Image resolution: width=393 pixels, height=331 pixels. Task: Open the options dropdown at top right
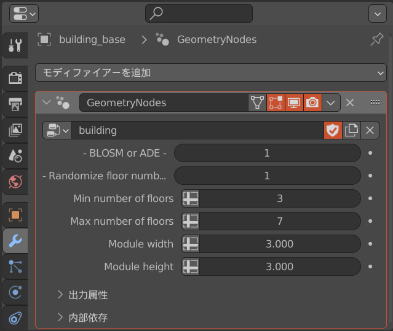378,14
